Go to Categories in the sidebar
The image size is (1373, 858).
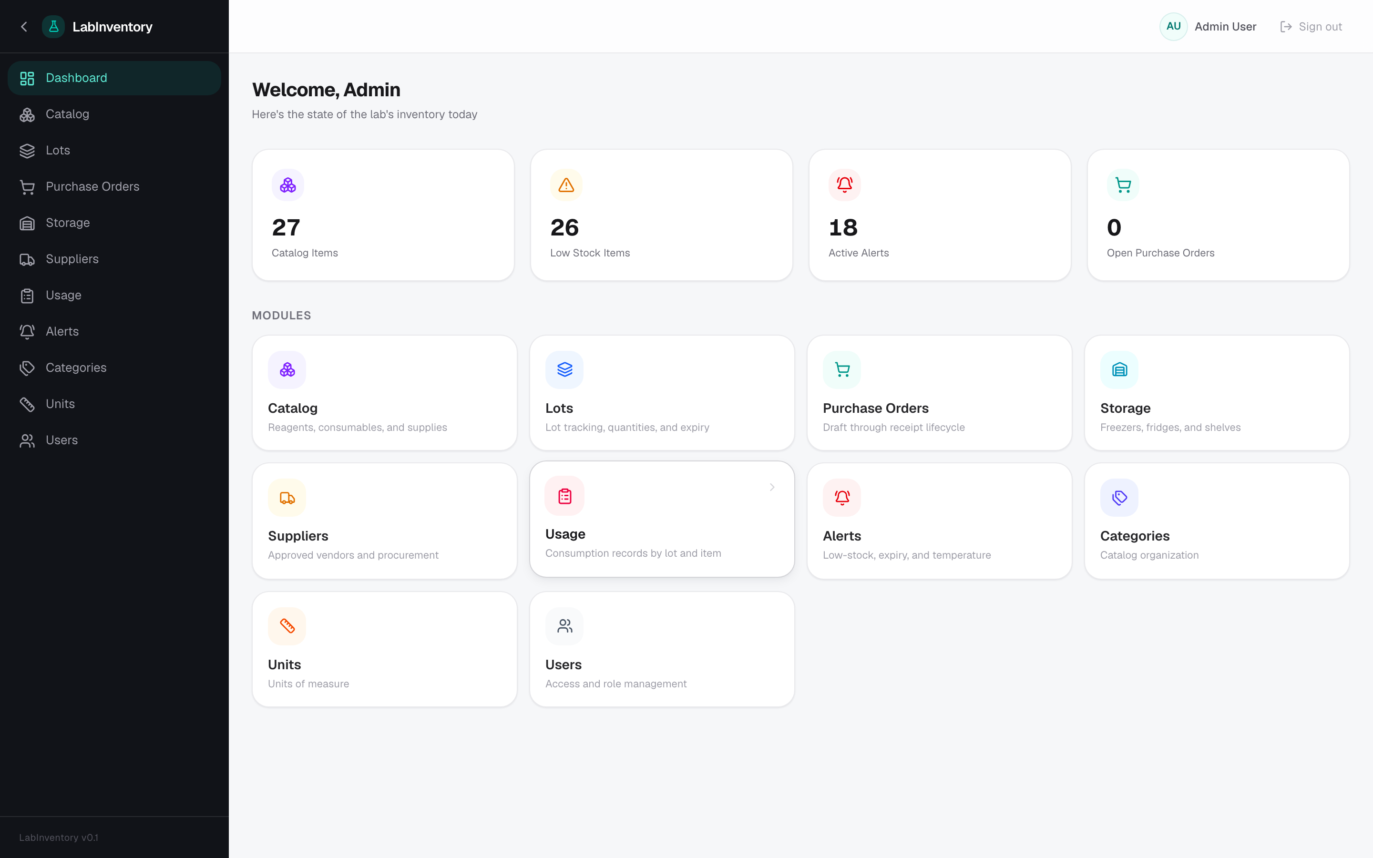coord(114,368)
